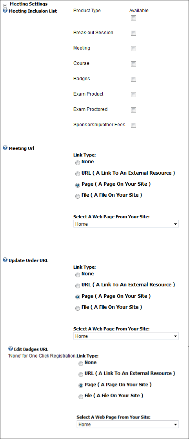
Task: Click help icon beside Meeting Inclusion List
Action: coord(5,11)
